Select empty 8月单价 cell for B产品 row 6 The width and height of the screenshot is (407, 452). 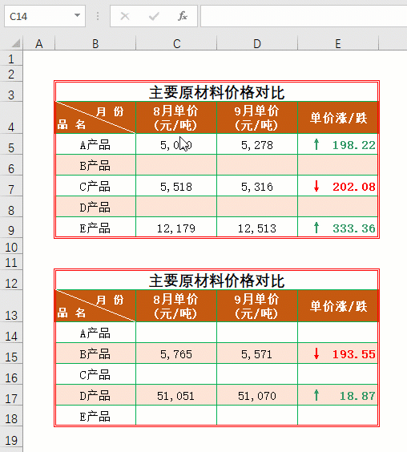(176, 165)
